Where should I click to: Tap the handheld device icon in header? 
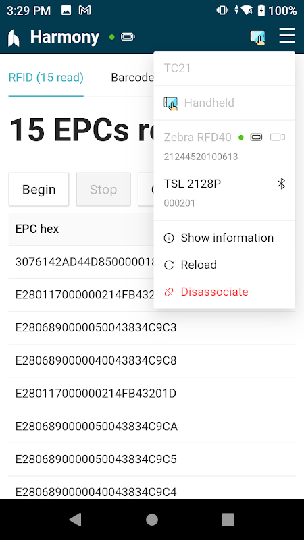coord(257,37)
